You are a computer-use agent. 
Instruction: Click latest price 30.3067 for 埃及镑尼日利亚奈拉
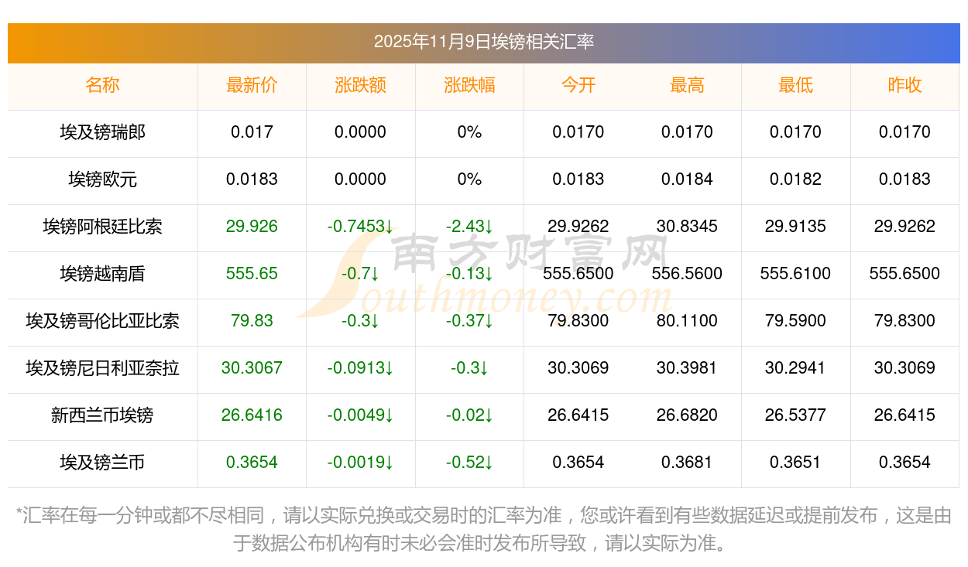pos(252,368)
